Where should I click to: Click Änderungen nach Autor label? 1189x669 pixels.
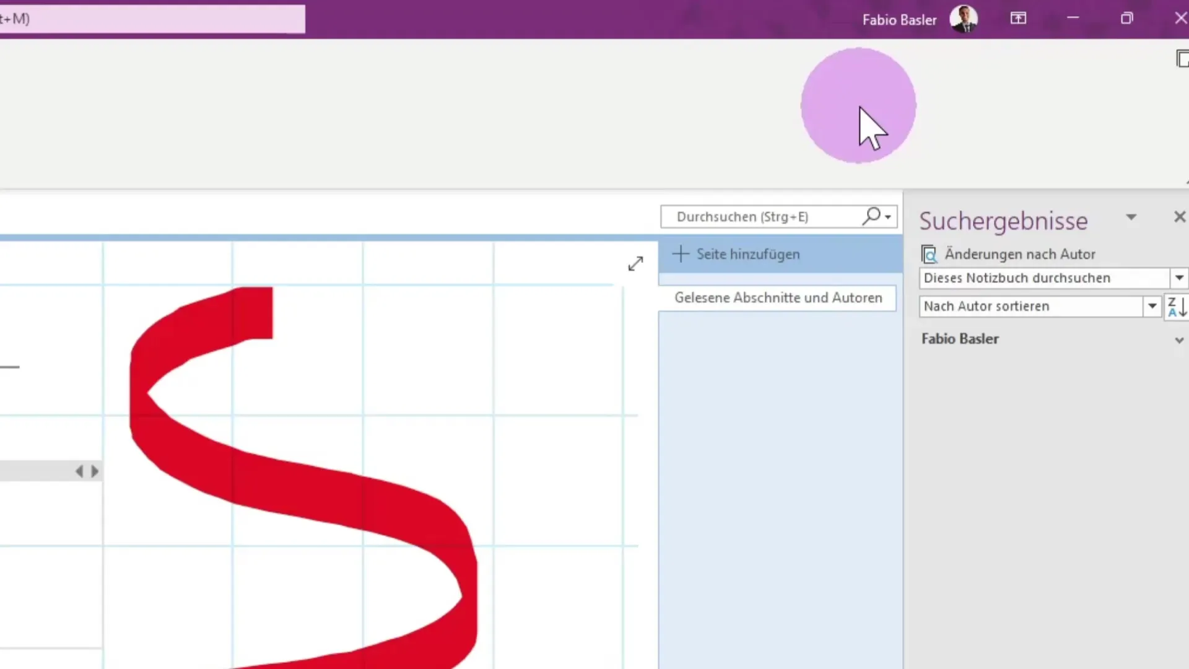1020,254
